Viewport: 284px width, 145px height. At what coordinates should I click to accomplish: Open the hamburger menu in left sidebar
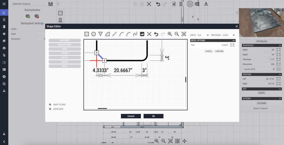[4, 4]
